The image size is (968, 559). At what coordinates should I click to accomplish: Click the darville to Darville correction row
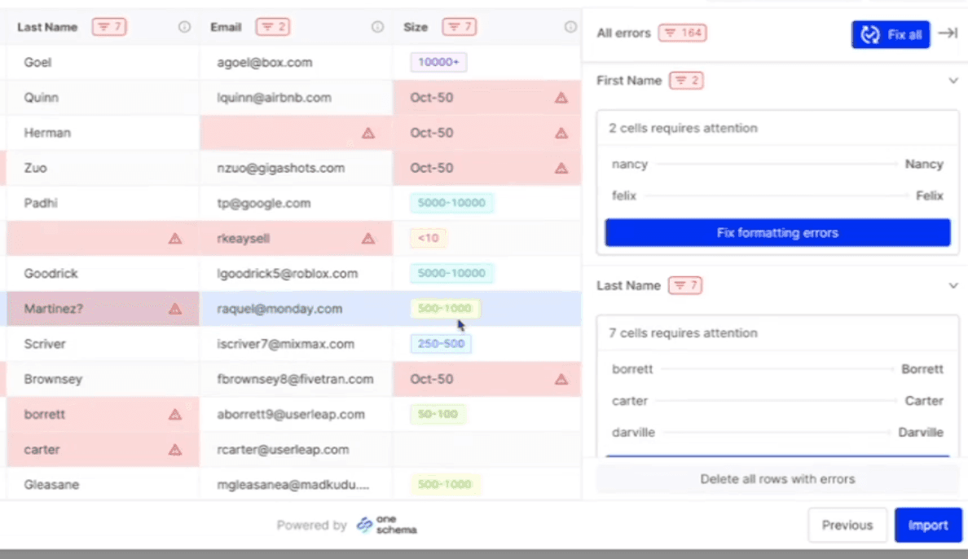tap(778, 433)
